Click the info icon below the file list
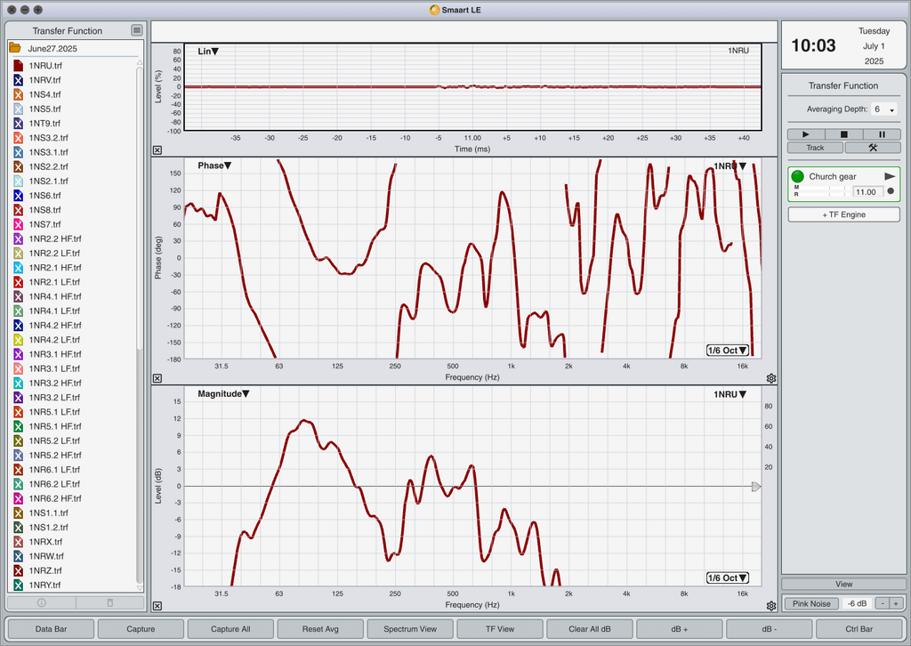This screenshot has width=911, height=646. [x=41, y=603]
